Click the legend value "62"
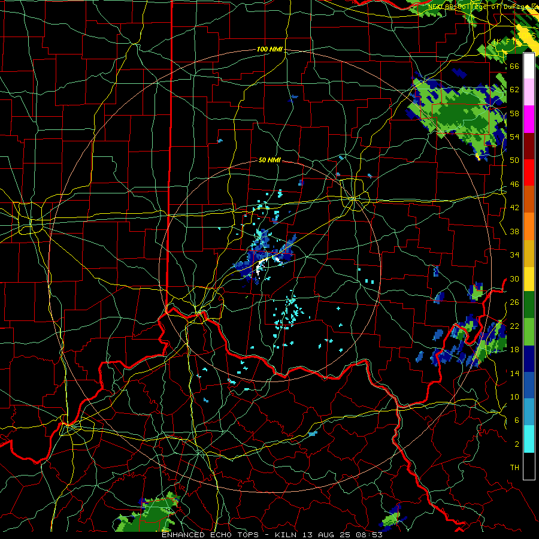 tap(514, 90)
